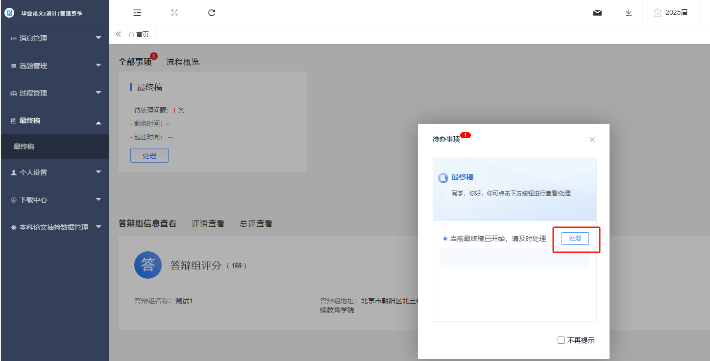Image resolution: width=710 pixels, height=361 pixels.
Task: Click 处理 button in the dialog
Action: pyautogui.click(x=575, y=239)
